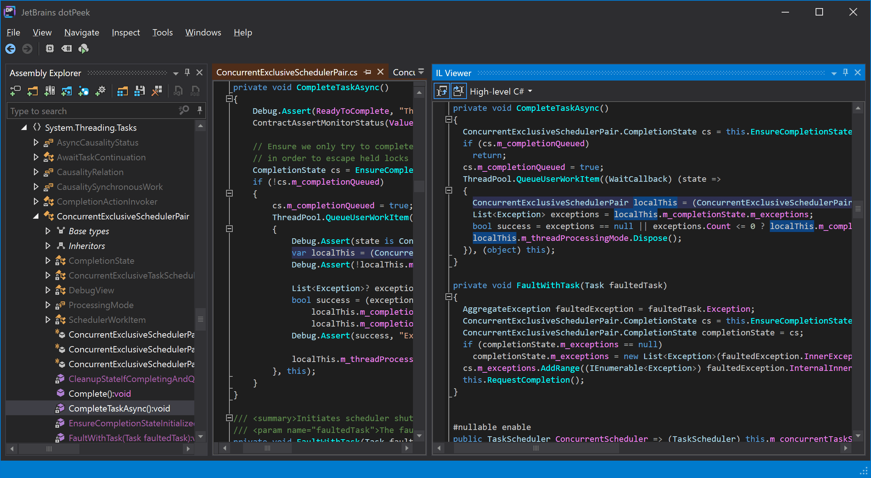Pin the Assembly Explorer search box
This screenshot has width=871, height=478.
199,110
